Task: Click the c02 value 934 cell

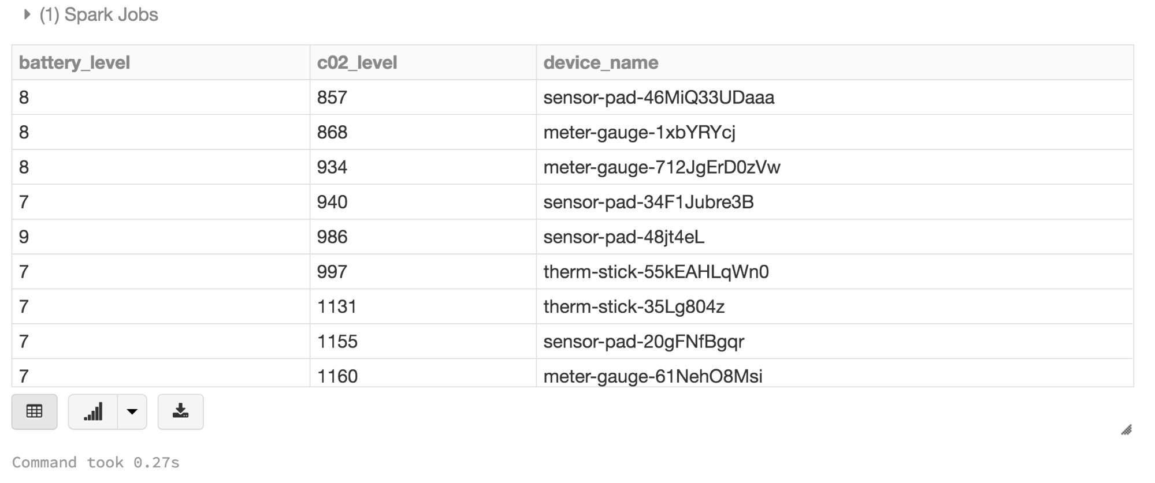Action: click(332, 167)
